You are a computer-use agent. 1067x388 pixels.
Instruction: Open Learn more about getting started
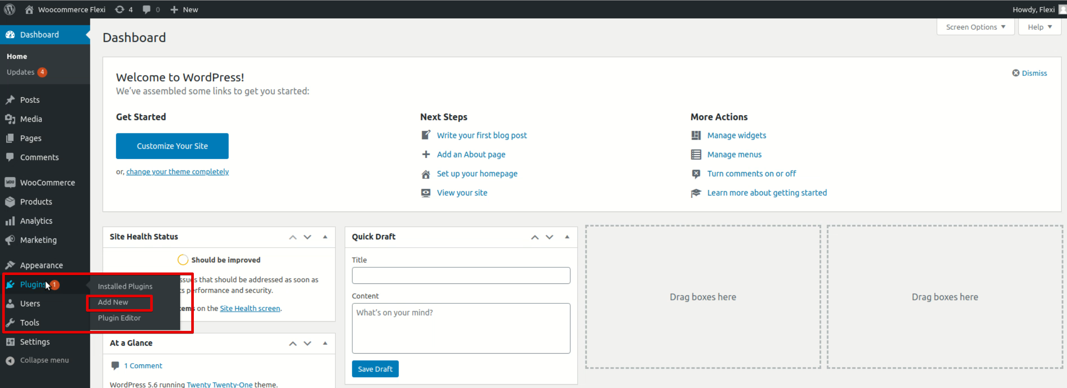[767, 193]
